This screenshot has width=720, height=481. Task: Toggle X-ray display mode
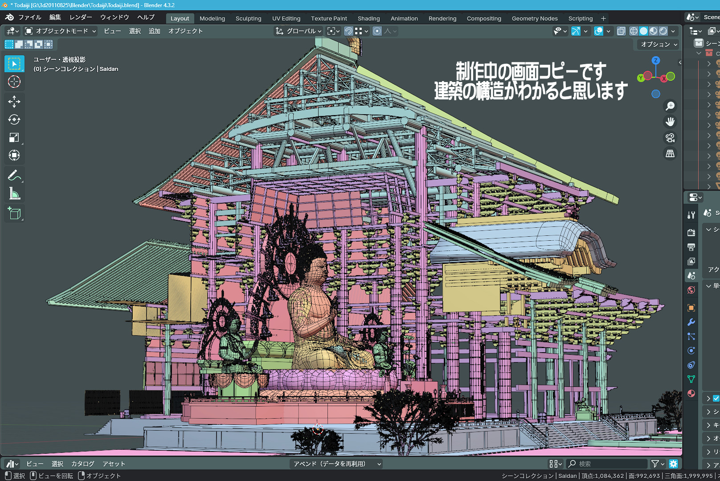[621, 31]
